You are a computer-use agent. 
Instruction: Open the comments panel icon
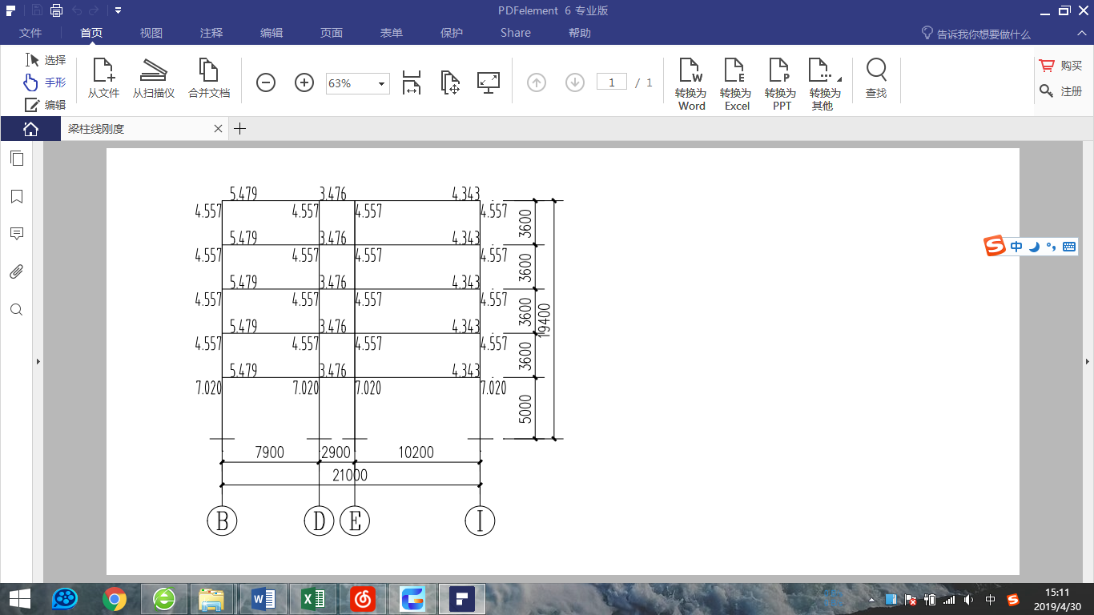tap(17, 234)
